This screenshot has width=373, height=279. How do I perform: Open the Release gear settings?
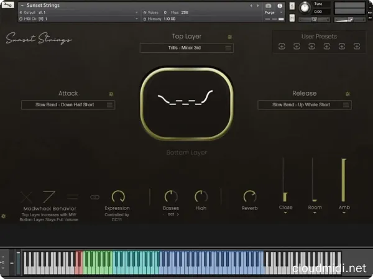point(348,94)
